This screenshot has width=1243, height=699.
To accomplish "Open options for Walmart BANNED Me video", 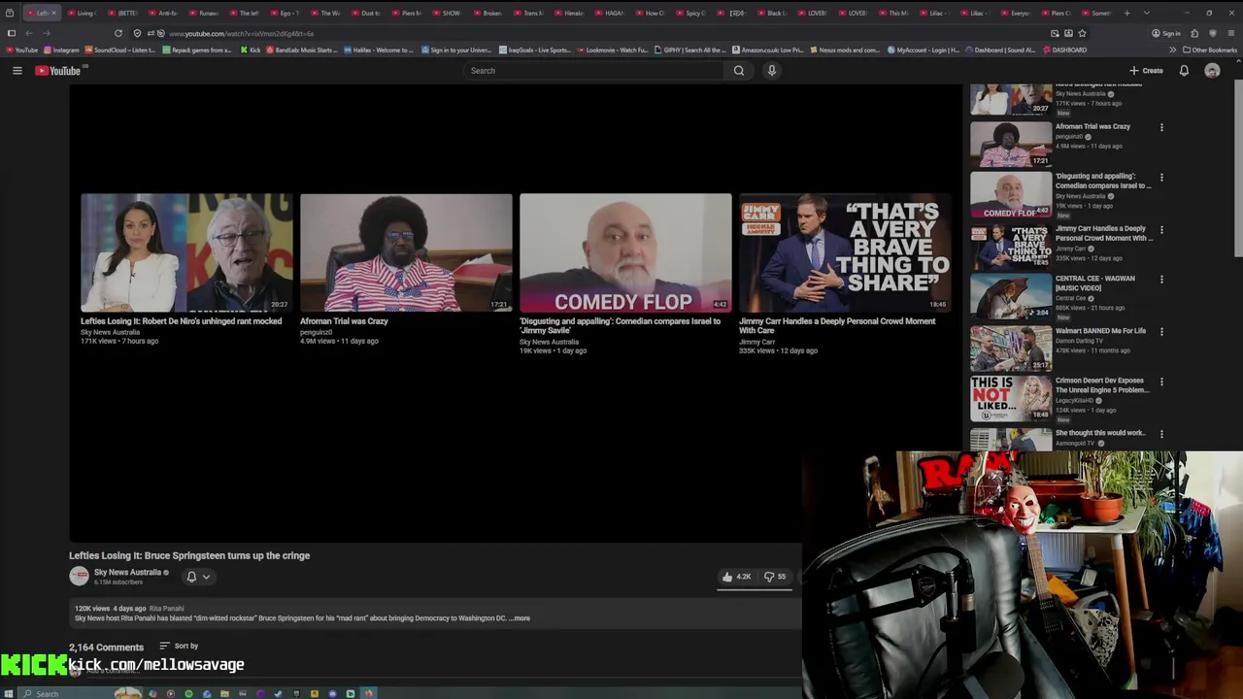I will 1161,332.
